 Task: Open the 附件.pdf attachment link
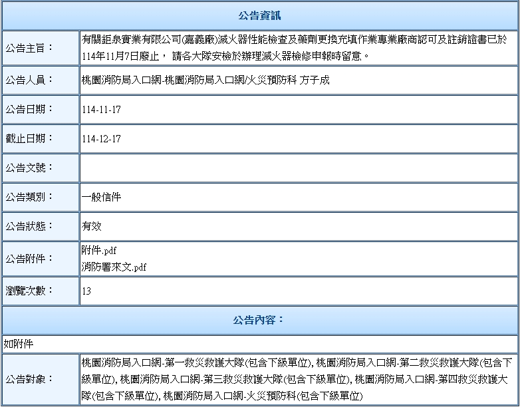[99, 251]
